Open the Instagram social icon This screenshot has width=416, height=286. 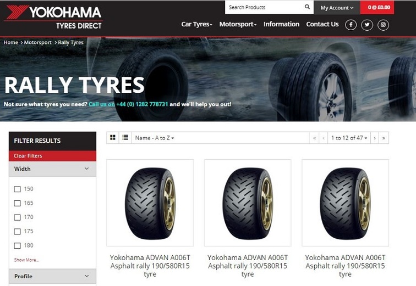pos(383,25)
